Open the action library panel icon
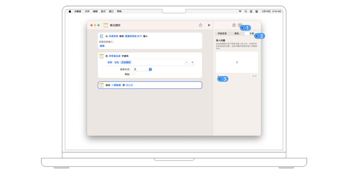 coord(234,25)
